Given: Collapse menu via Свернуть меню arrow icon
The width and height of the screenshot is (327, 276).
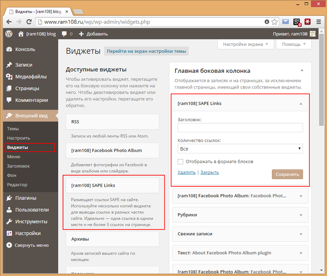Looking at the screenshot, I should pos(9,245).
